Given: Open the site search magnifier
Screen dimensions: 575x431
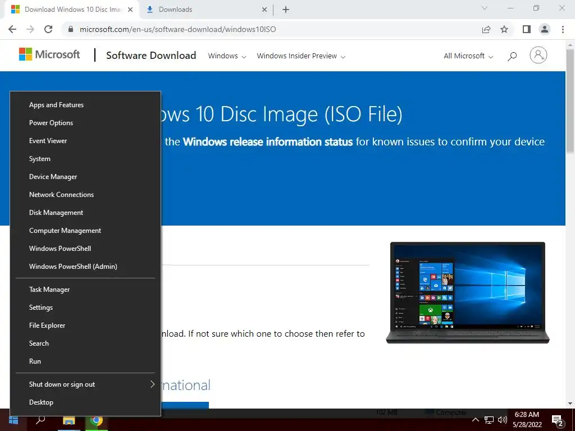Looking at the screenshot, I should pyautogui.click(x=512, y=56).
